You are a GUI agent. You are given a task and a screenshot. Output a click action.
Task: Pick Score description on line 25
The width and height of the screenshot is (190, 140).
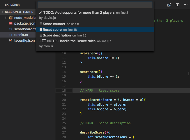(95, 35)
